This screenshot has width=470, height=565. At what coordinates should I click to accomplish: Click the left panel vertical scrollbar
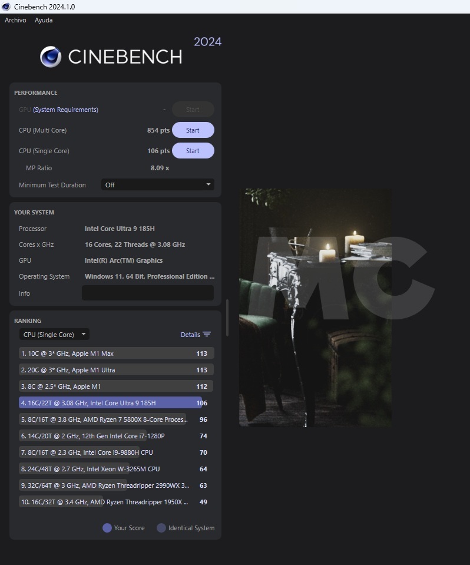tap(227, 318)
